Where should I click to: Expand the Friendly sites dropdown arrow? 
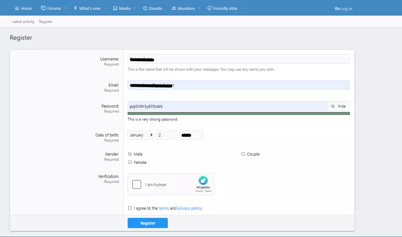pos(242,9)
